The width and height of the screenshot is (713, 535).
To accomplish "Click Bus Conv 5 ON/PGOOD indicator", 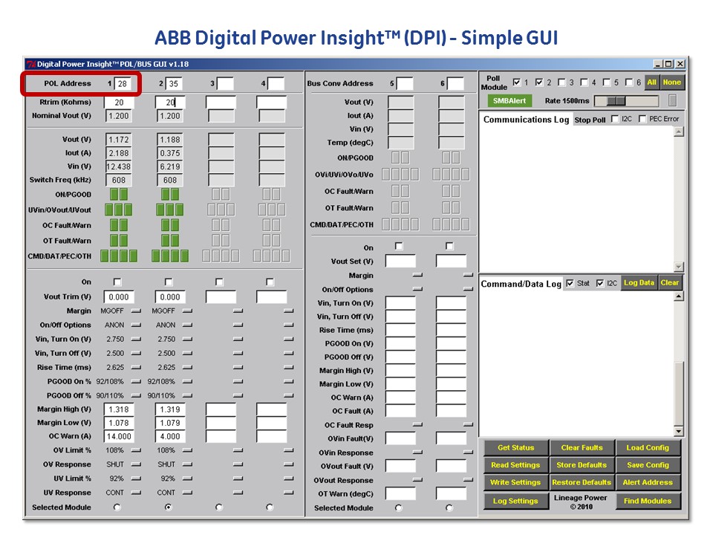I will tap(400, 158).
